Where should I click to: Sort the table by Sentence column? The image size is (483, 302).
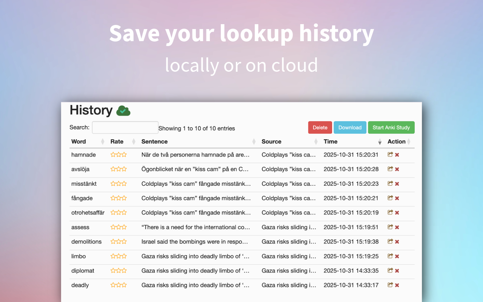[154, 142]
